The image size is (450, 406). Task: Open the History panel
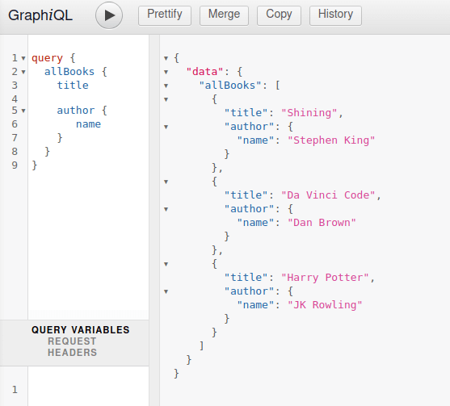point(335,15)
